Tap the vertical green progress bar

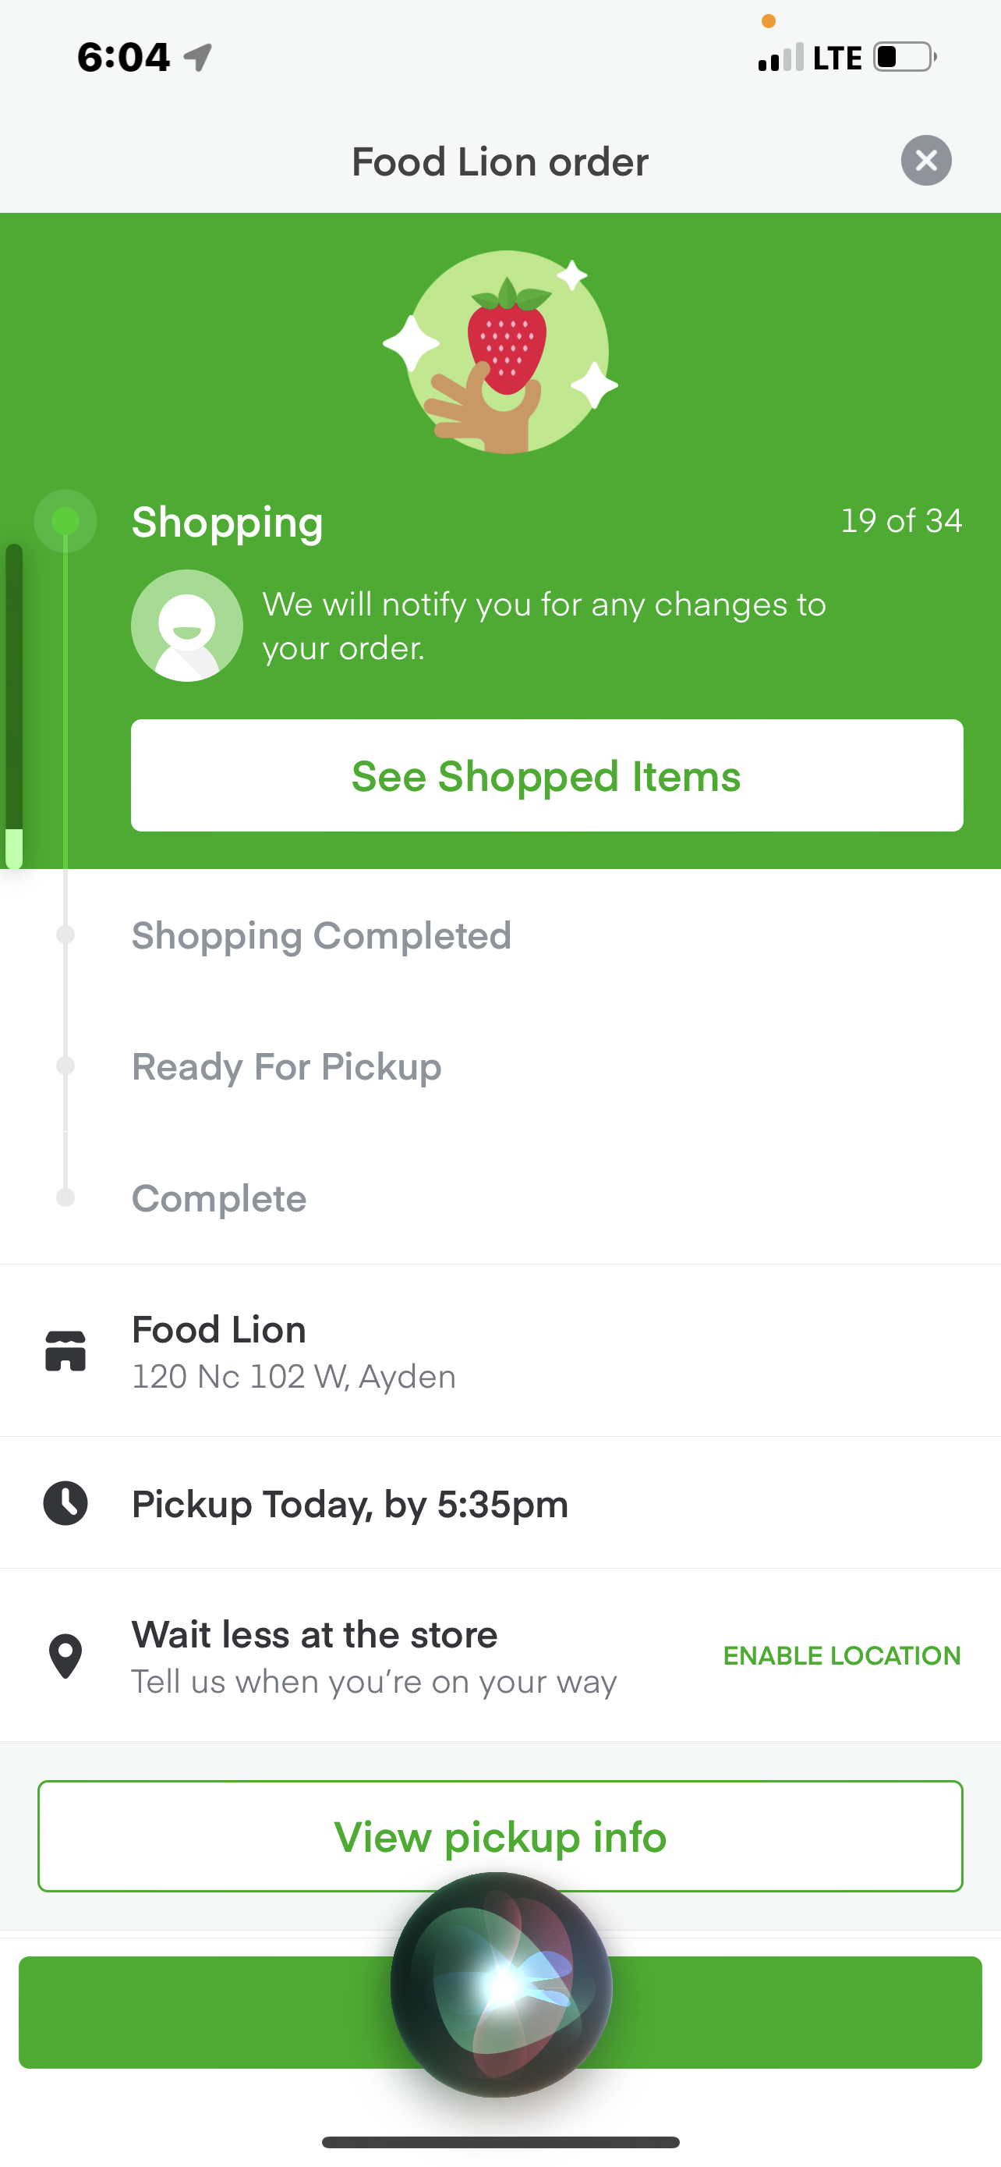(14, 705)
